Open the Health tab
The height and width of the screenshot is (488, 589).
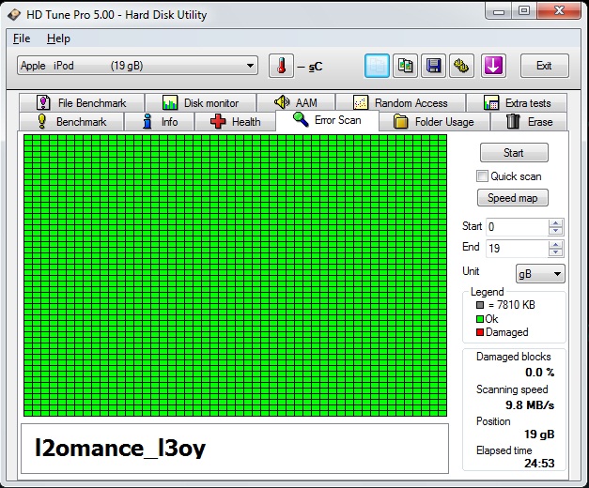click(235, 122)
